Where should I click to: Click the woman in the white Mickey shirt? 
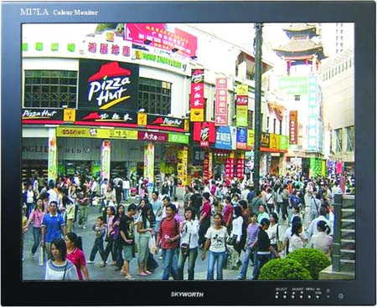217,245
